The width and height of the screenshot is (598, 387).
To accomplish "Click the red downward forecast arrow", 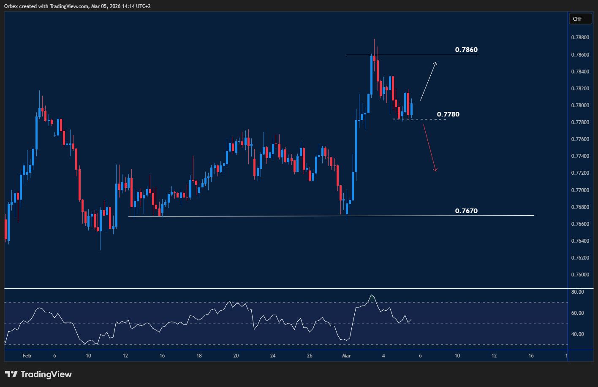I will point(429,148).
